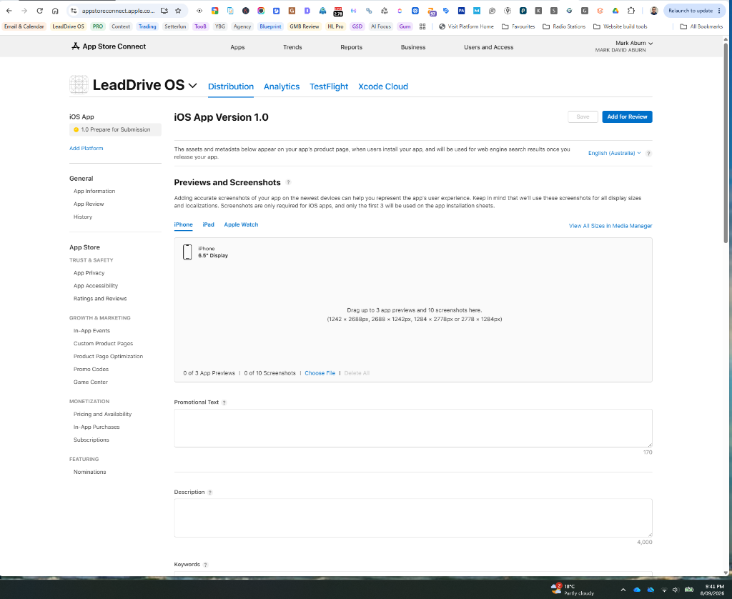Expand the LeadDrive OS app switcher chevron

[x=192, y=86]
